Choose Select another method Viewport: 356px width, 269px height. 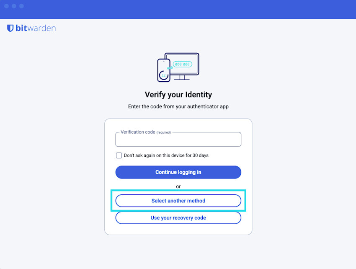pyautogui.click(x=178, y=201)
